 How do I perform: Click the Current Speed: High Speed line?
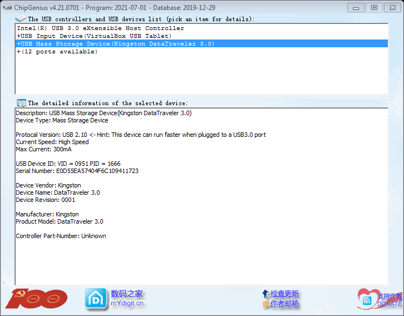click(52, 142)
